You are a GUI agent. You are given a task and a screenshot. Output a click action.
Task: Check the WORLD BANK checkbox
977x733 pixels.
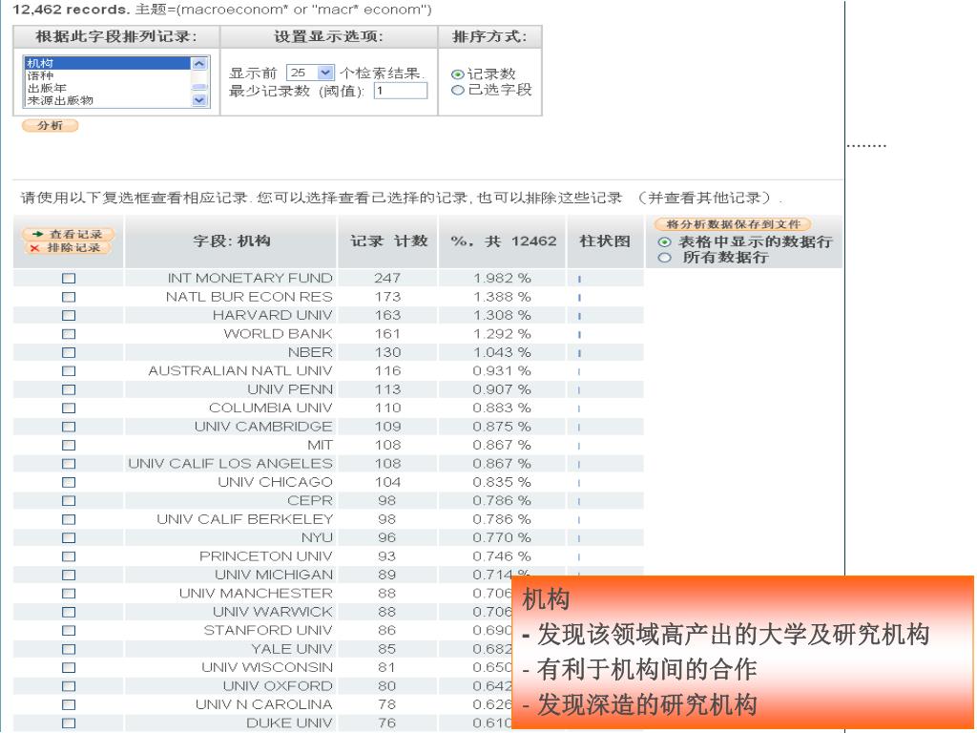tap(69, 333)
